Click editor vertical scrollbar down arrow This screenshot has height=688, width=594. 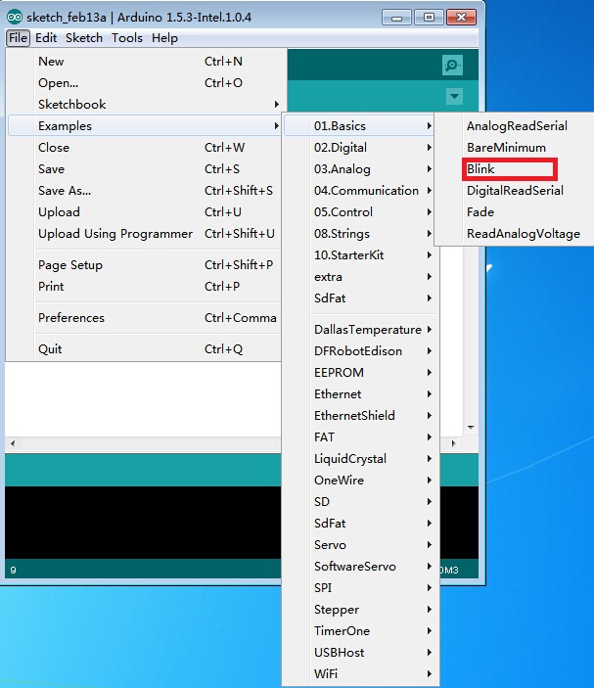coord(471,427)
